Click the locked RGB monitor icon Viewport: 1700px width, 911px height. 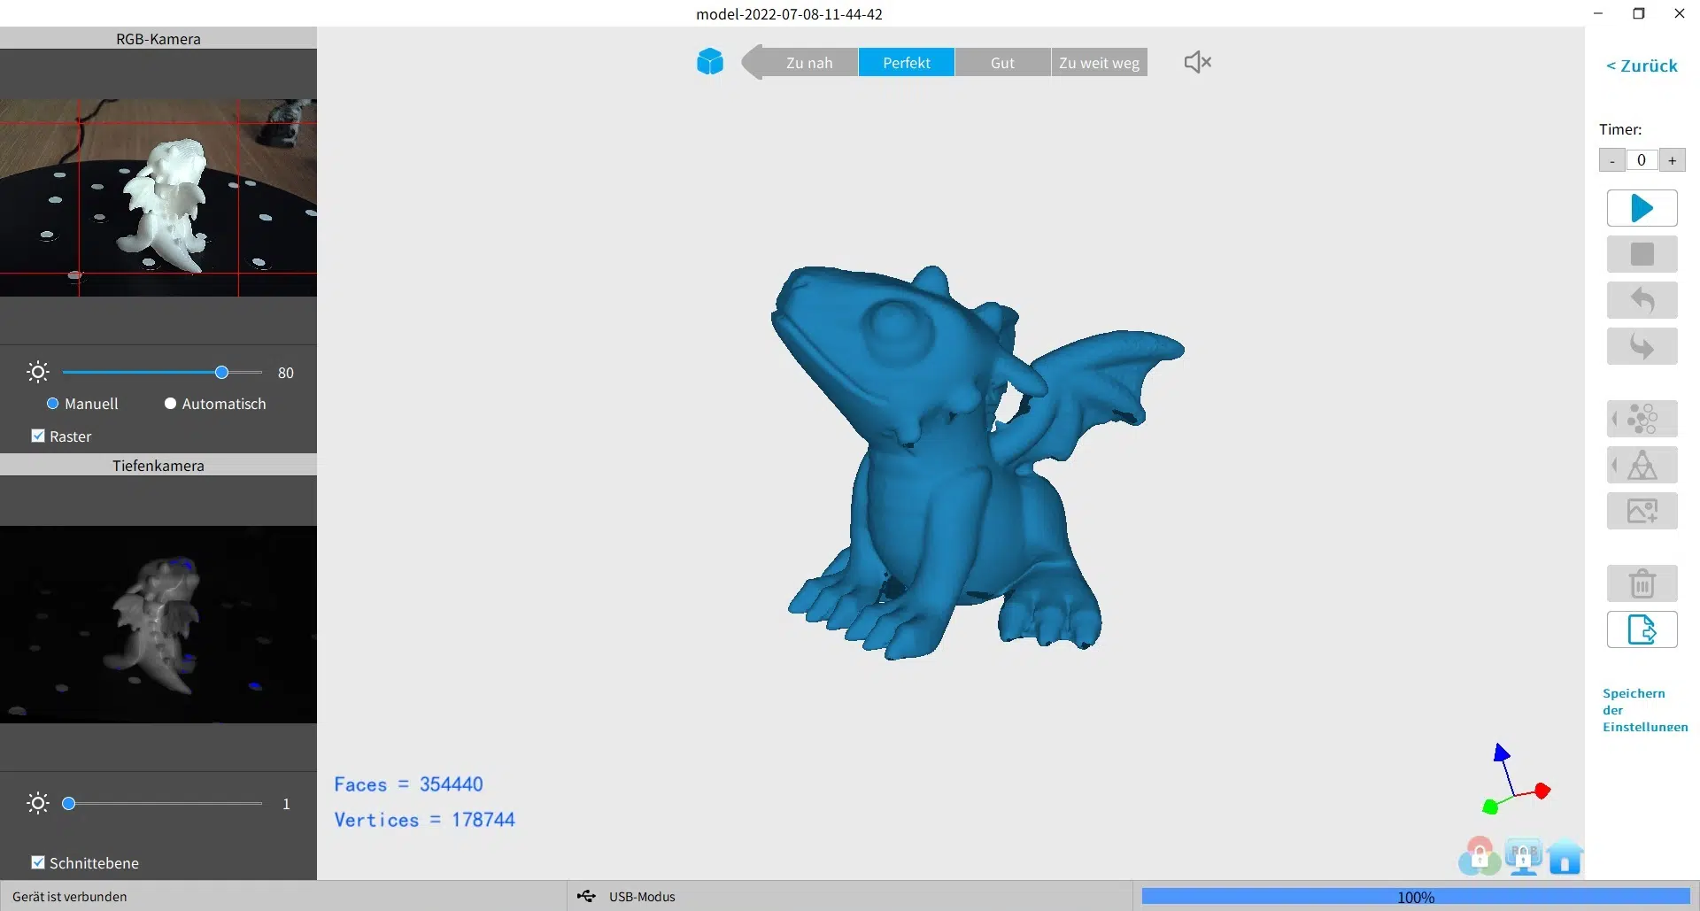coord(1523,856)
